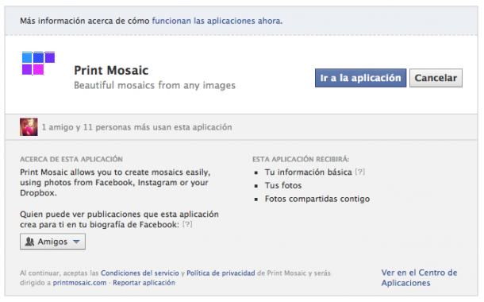Click Tu información básica permission text
Viewport: 484px width, 302px height.
[x=309, y=172]
